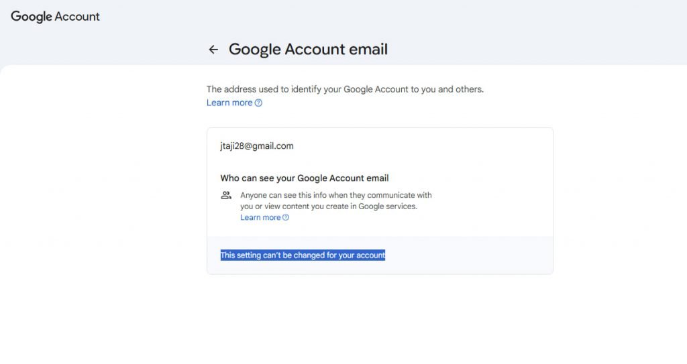Click help icon beside the card's Learn more
Screen dimensions: 687x364
tap(286, 218)
